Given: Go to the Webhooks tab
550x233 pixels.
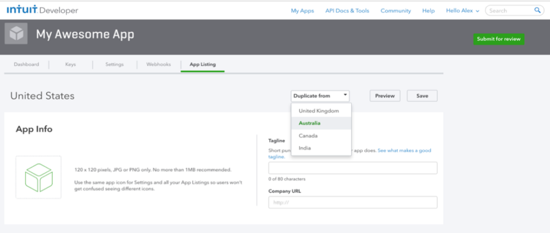Looking at the screenshot, I should [x=158, y=64].
